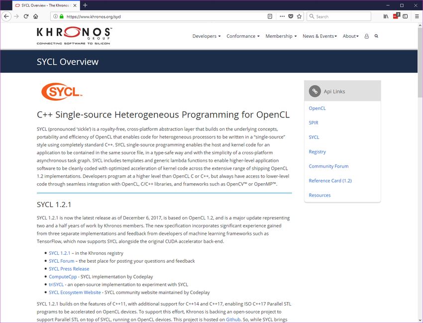Click the browser forward arrow
423x323 pixels.
16,16
